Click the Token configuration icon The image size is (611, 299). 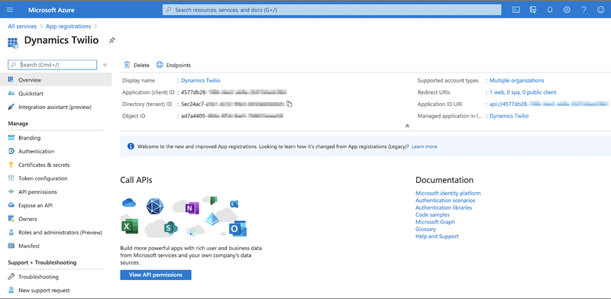[11, 178]
